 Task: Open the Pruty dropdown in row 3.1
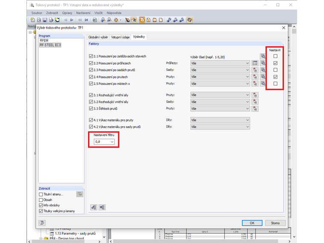(x=220, y=95)
